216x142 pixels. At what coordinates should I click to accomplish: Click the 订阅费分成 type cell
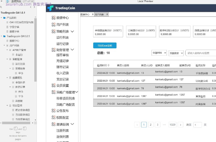click(202, 81)
